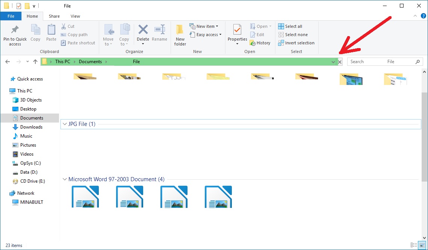
Task: Switch to the Home tab
Action: 32,16
